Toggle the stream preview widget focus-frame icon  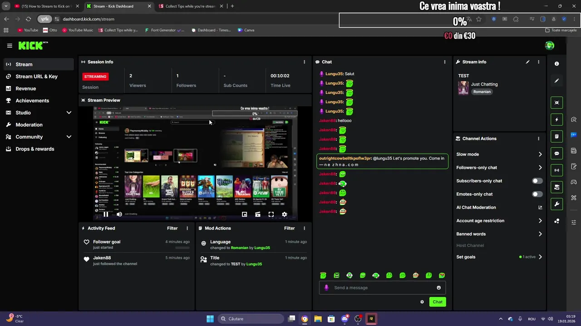557,103
